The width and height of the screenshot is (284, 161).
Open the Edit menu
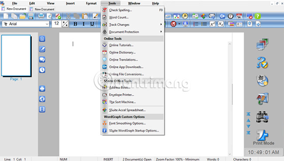pyautogui.click(x=32, y=3)
